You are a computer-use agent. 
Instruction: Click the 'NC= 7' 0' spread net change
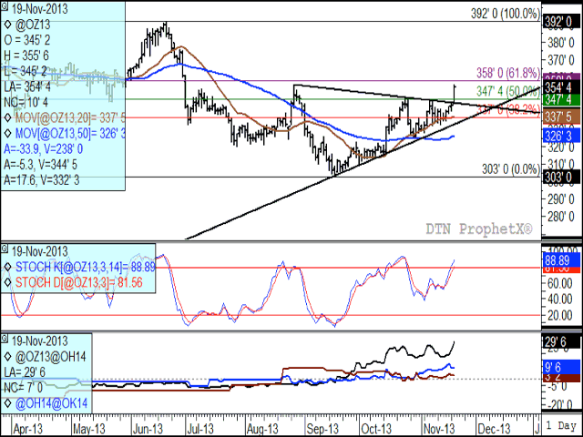24,388
